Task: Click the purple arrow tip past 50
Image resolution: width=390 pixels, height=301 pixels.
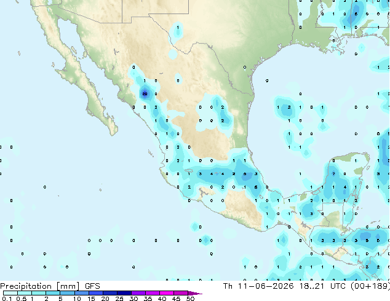Action: (195, 293)
